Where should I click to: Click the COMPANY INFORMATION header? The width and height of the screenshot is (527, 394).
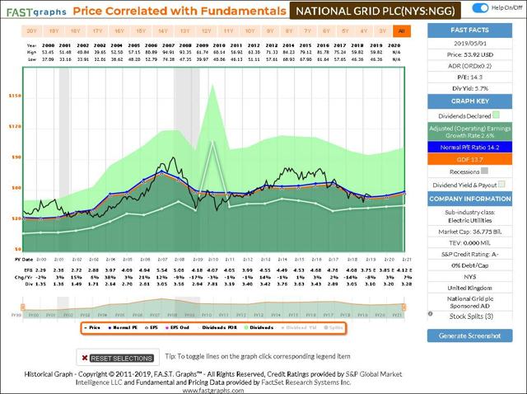pos(469,199)
